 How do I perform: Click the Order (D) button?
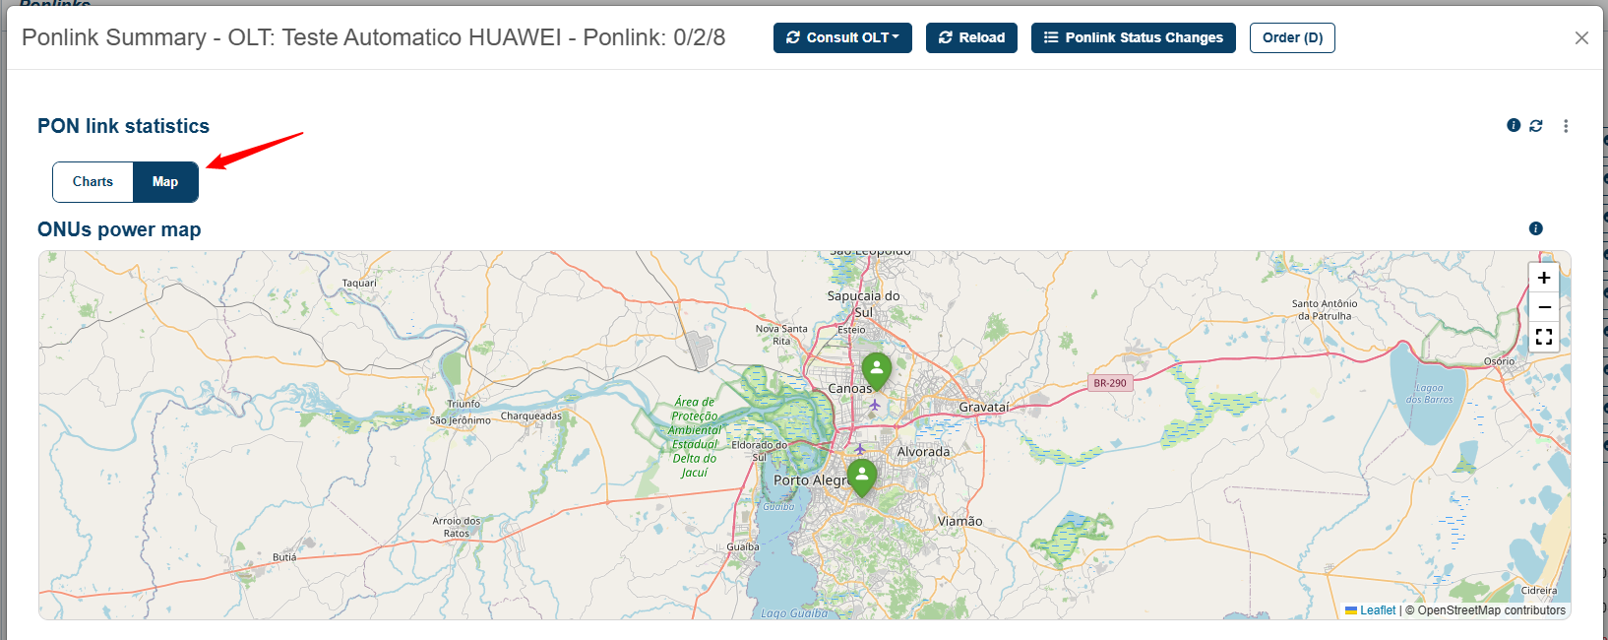(x=1292, y=37)
